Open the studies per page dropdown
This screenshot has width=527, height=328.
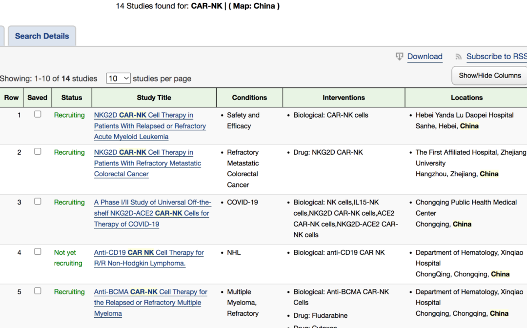pyautogui.click(x=118, y=78)
